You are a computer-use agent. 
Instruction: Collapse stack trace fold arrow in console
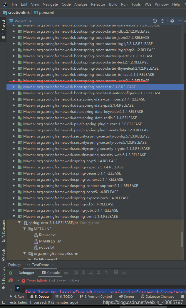click(x=18, y=288)
